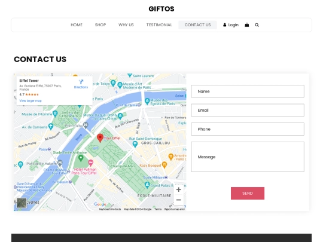Click the Report a map error link

pyautogui.click(x=175, y=209)
